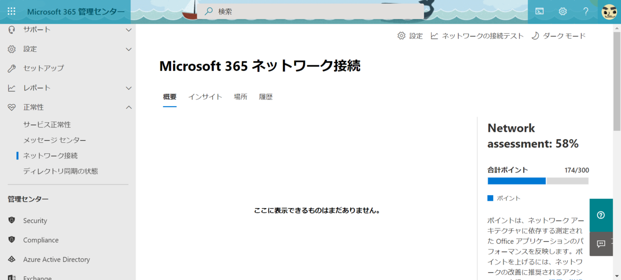The height and width of the screenshot is (280, 621).
Task: Click the Security shield icon
Action: [11, 220]
